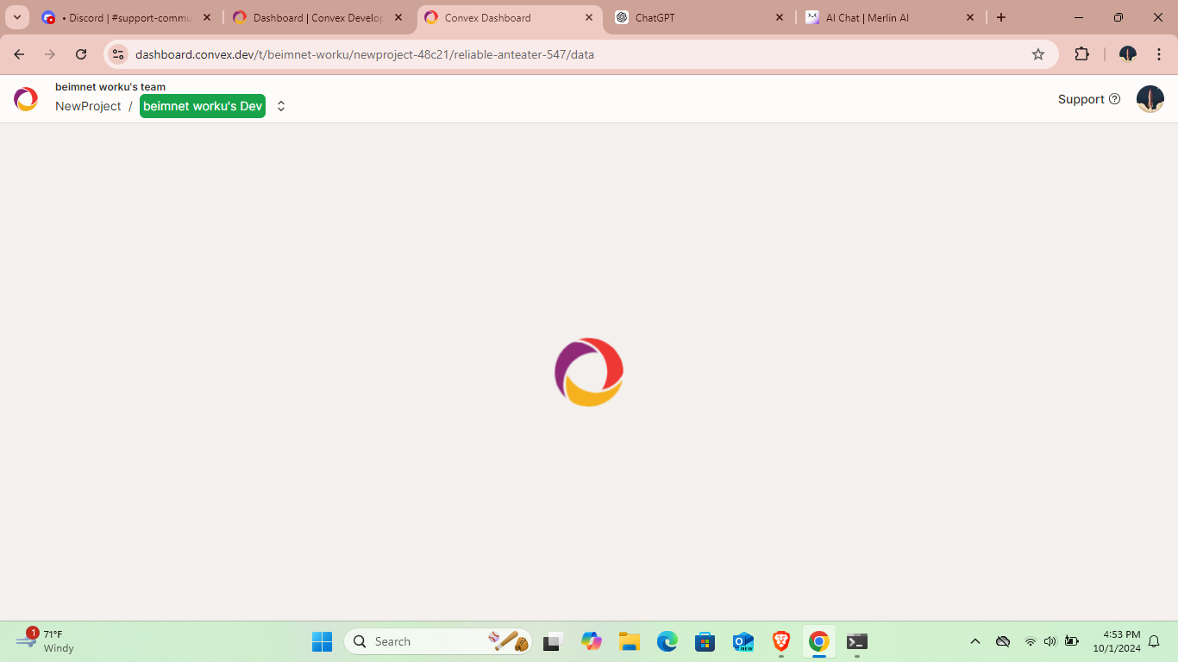The height and width of the screenshot is (662, 1178).
Task: Select the Convex Dashboard tab
Action: (510, 17)
